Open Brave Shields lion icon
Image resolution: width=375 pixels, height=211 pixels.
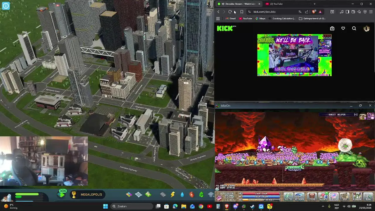314,12
